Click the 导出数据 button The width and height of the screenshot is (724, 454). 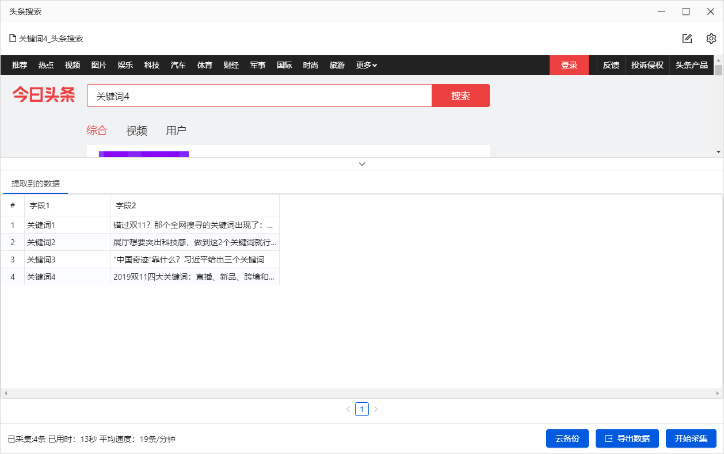[x=627, y=438]
